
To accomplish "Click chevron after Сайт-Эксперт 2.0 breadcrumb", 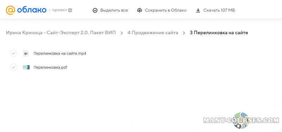I will click(x=122, y=33).
